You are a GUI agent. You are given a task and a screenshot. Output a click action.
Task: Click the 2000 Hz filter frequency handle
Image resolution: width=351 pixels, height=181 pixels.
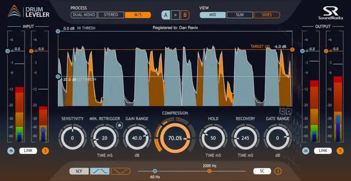(209, 171)
